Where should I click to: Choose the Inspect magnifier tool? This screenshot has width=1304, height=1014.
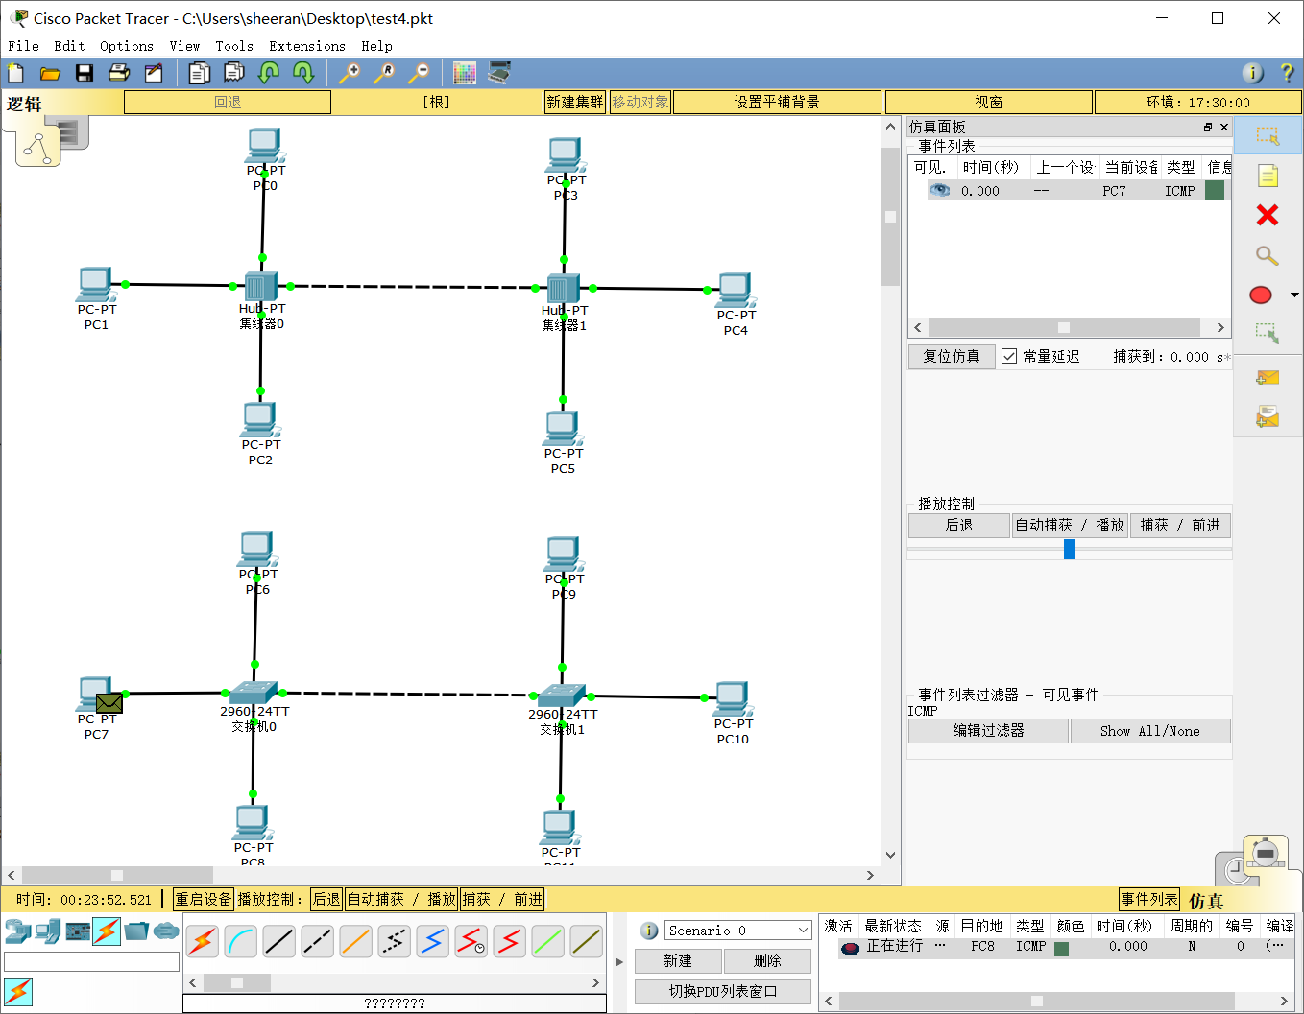click(x=1268, y=255)
